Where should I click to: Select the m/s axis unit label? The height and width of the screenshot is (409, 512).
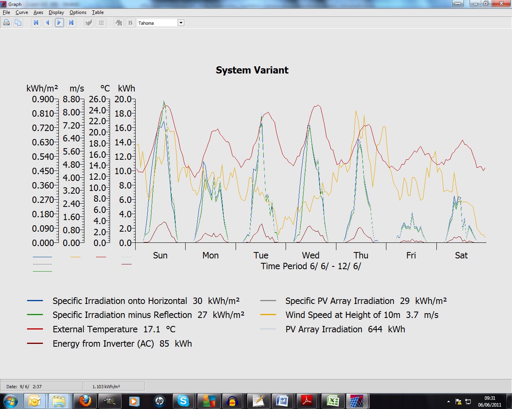pos(77,89)
